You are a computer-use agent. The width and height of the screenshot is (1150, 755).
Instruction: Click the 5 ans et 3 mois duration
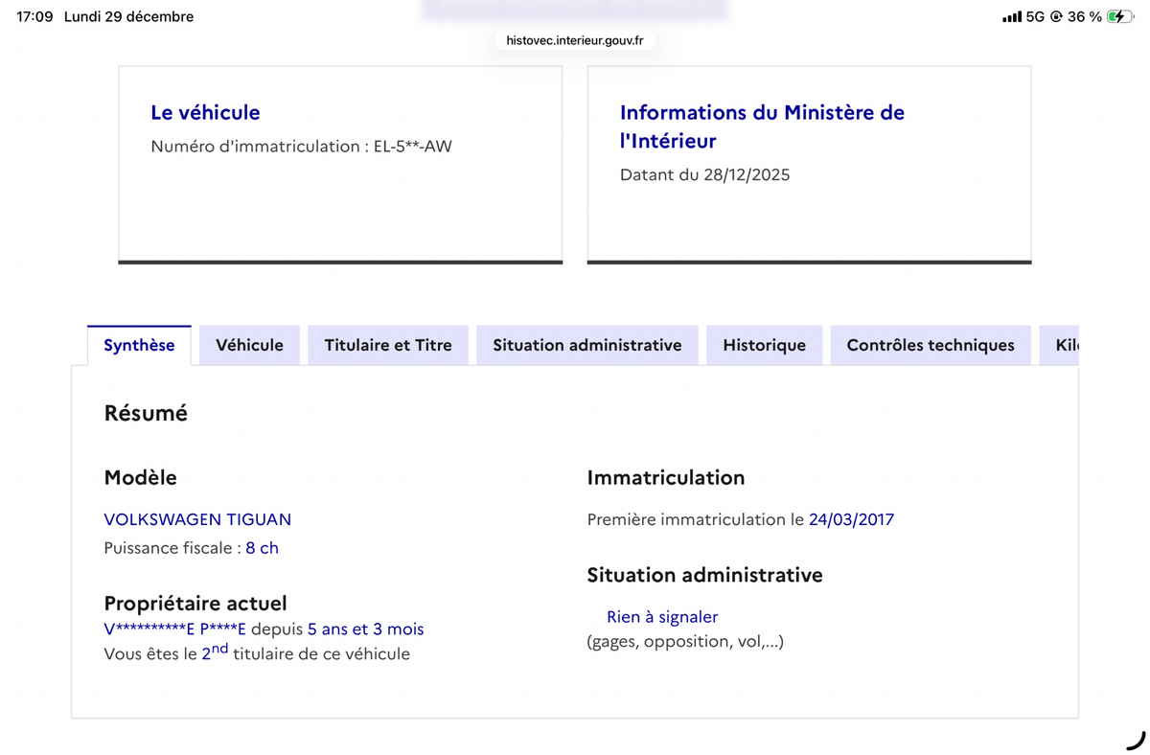click(365, 629)
